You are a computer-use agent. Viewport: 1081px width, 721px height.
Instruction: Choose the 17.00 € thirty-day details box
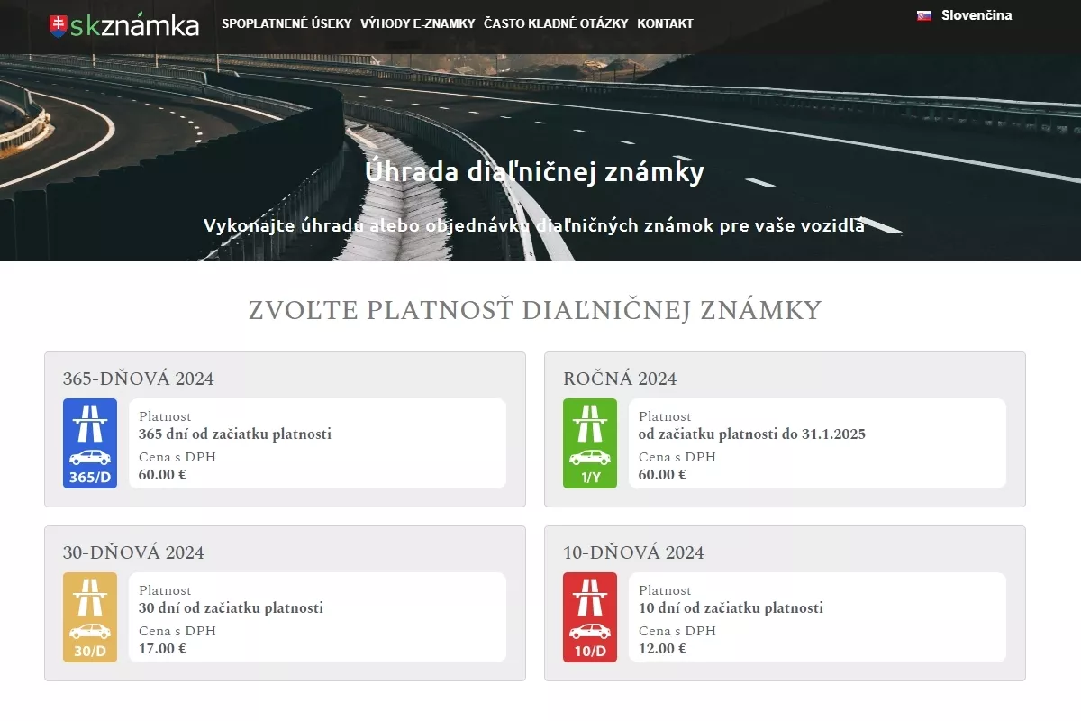click(317, 617)
